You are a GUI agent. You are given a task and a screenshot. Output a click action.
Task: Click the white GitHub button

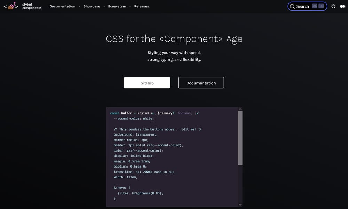click(147, 83)
